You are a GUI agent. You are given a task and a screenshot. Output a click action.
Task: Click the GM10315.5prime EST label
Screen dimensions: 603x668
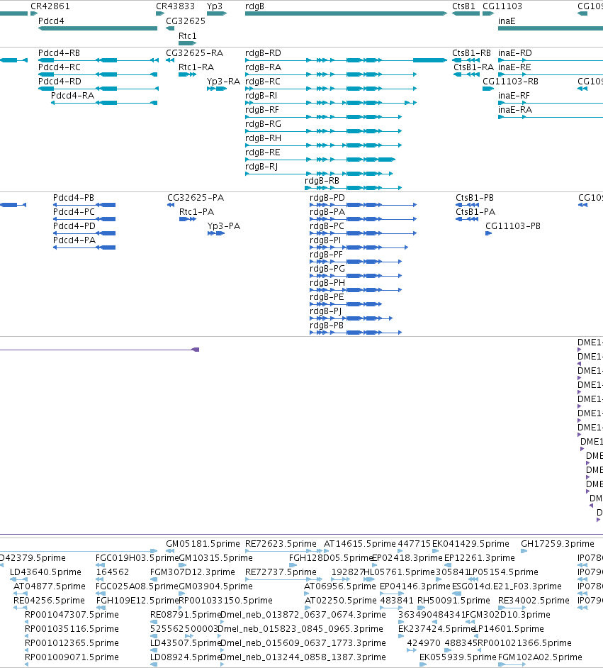point(215,558)
